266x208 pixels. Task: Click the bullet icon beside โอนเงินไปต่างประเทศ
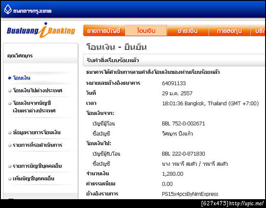coord(10,91)
